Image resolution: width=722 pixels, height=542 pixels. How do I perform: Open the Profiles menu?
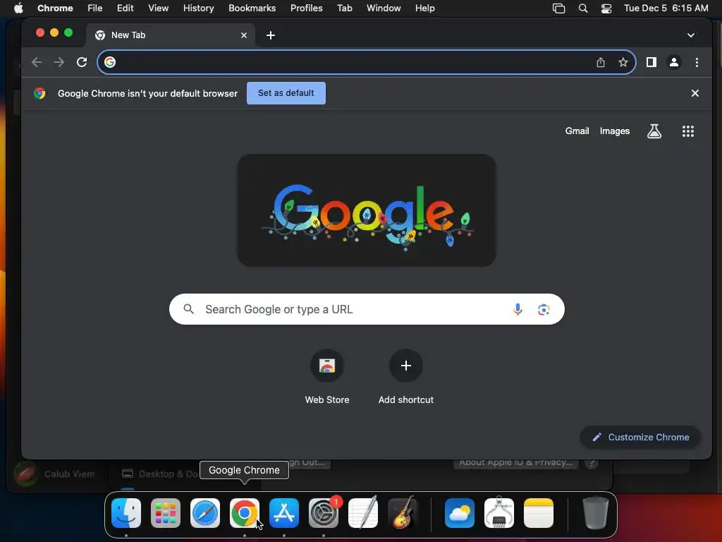point(306,8)
